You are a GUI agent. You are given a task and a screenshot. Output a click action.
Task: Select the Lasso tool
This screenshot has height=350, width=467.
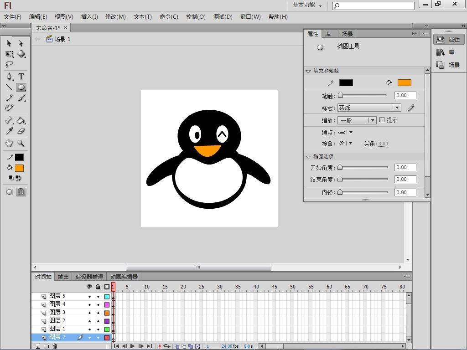click(x=9, y=64)
